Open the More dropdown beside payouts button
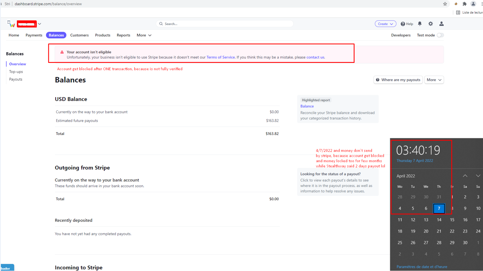Screen dimensions: 483x271 pyautogui.click(x=434, y=80)
